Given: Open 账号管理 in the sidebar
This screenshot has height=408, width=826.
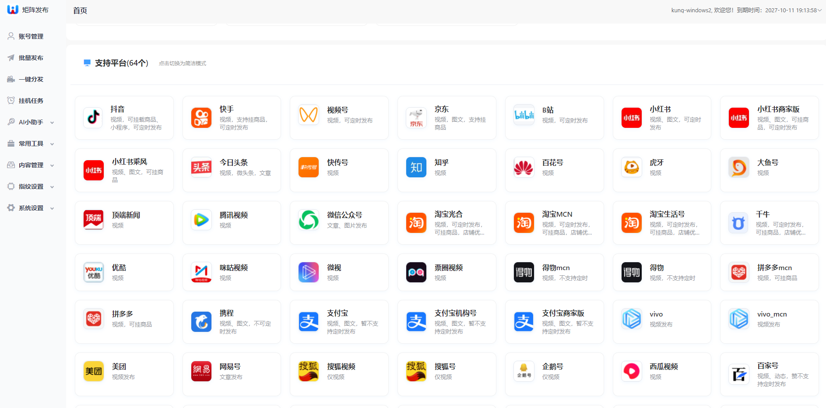Looking at the screenshot, I should point(31,36).
